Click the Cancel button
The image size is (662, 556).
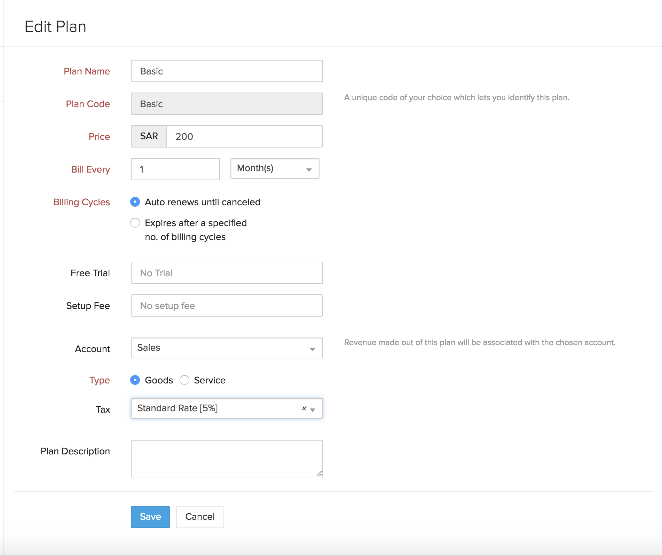coord(200,517)
